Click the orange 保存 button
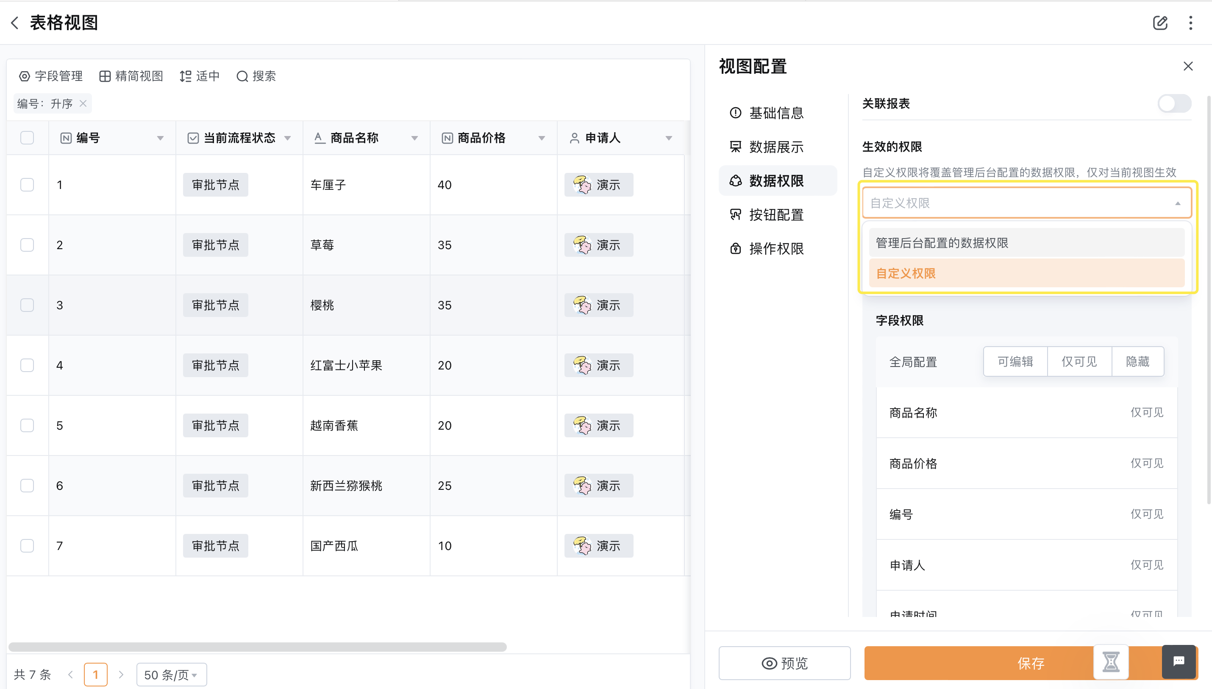 (x=1030, y=663)
